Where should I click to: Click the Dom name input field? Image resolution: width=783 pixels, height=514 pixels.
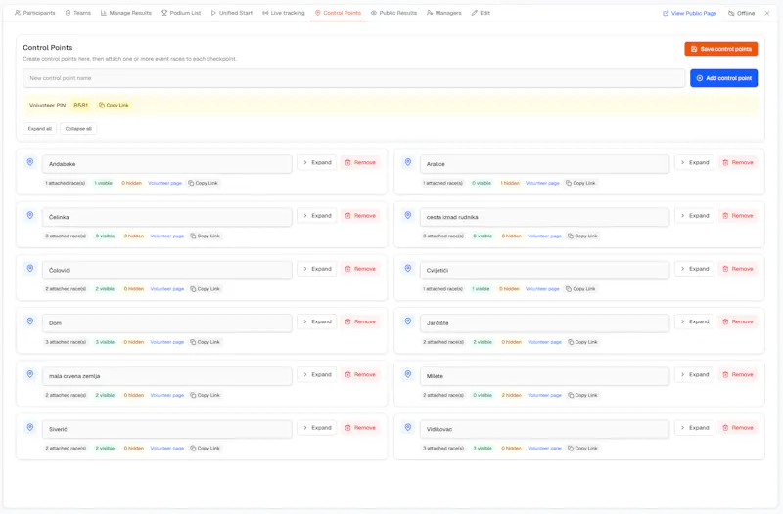point(166,323)
